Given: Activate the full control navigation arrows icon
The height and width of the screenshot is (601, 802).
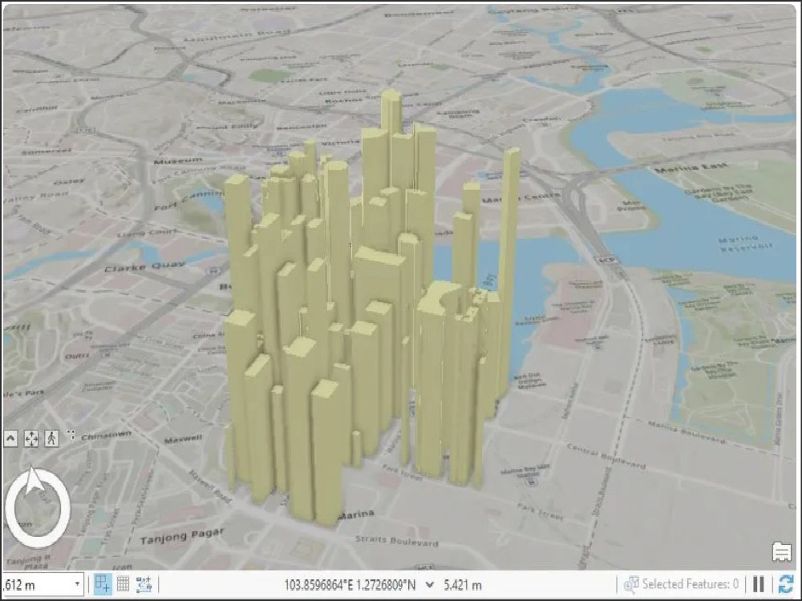Looking at the screenshot, I should 32,437.
